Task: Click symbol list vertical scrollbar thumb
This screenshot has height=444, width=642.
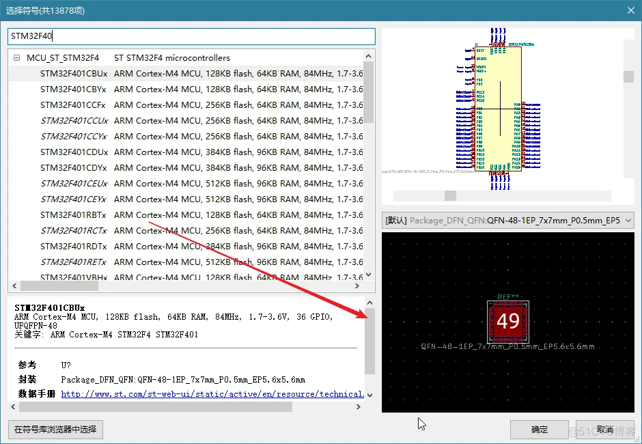Action: (x=369, y=92)
